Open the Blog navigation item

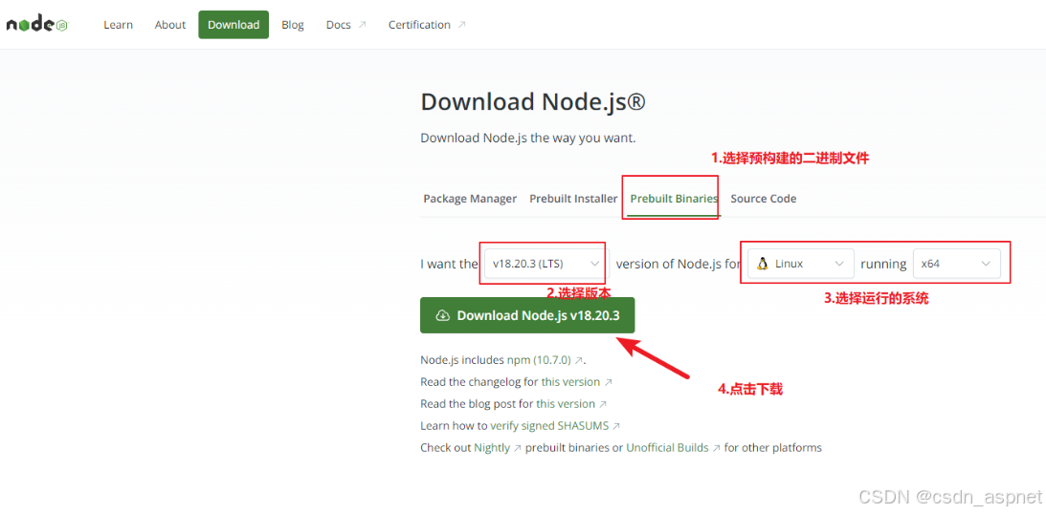click(292, 25)
